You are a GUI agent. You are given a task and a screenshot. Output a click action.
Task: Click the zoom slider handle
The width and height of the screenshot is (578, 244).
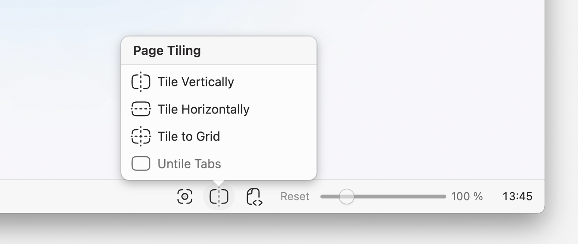pos(346,197)
